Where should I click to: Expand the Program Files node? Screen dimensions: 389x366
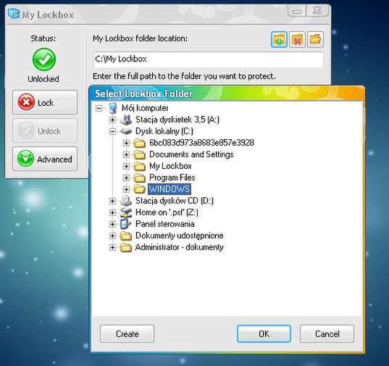(x=126, y=178)
